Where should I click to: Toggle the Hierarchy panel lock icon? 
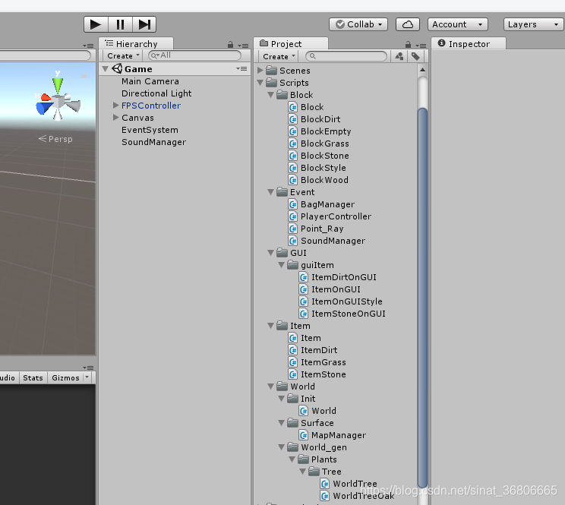230,45
